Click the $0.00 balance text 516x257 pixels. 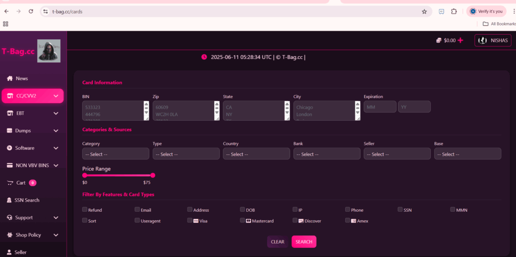click(x=449, y=41)
